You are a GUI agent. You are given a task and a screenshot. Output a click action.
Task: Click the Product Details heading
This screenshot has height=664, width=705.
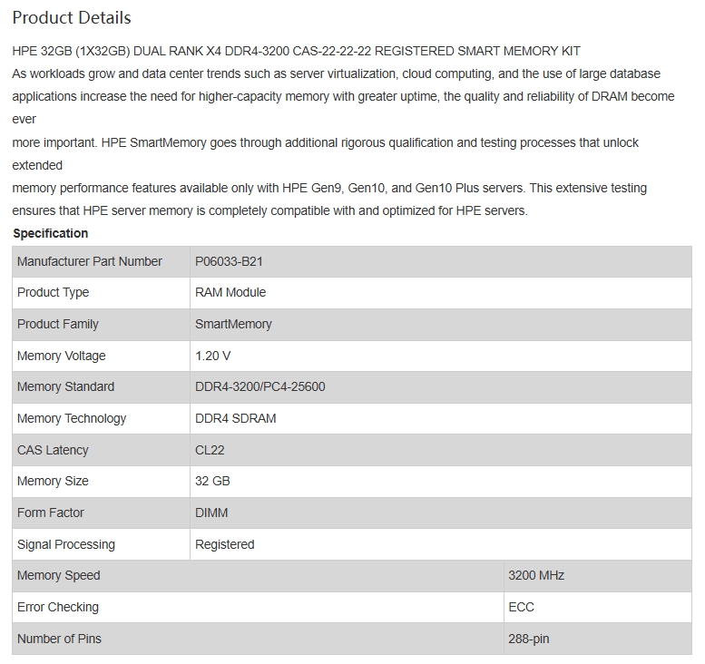[x=72, y=18]
